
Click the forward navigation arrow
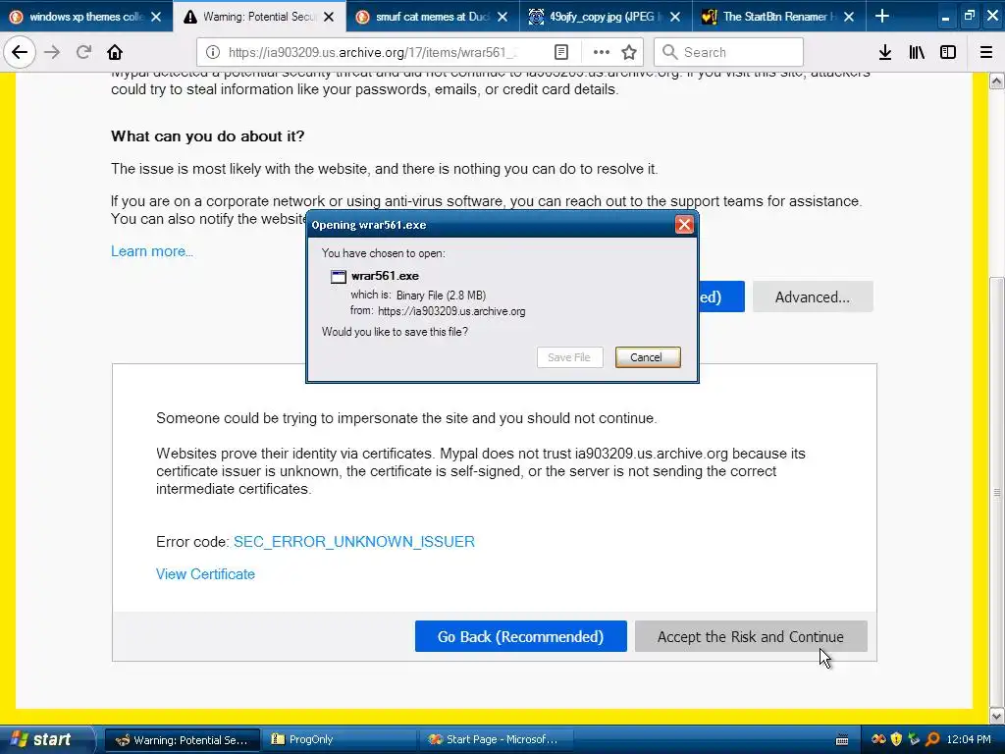(52, 52)
